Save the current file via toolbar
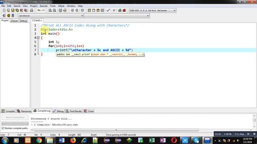257x144 pixels. click(x=12, y=10)
